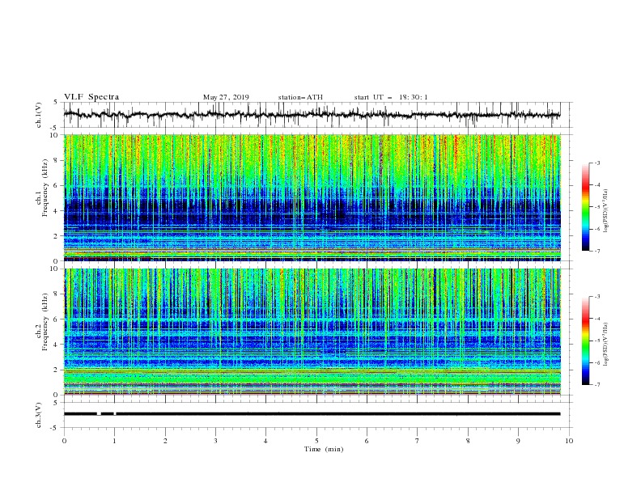Click the 'VLF Spectra' title text
Screen dimensions: 641x495
[91, 97]
